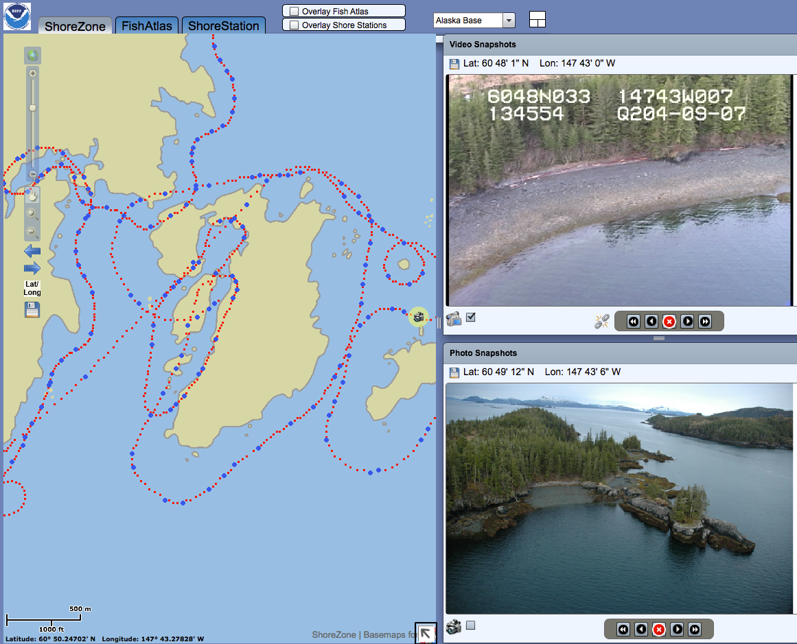Select the pan hand tool
The height and width of the screenshot is (644, 797).
point(32,196)
